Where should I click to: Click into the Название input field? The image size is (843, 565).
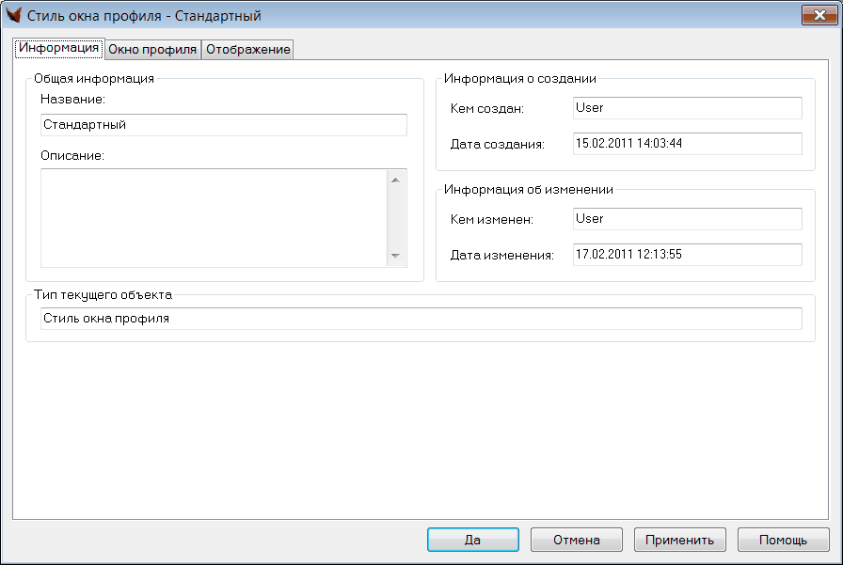pyautogui.click(x=224, y=125)
